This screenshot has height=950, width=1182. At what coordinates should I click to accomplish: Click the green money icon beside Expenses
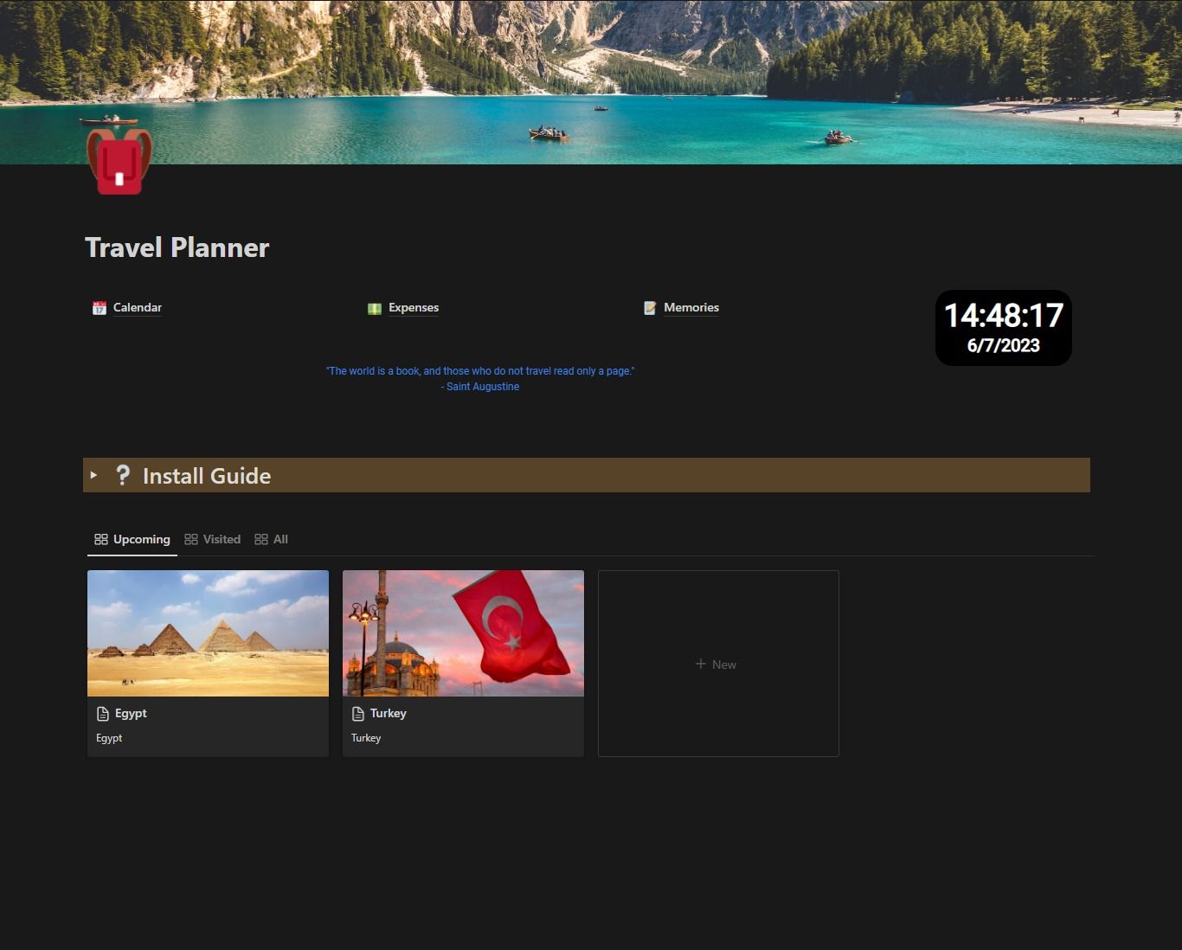coord(375,308)
